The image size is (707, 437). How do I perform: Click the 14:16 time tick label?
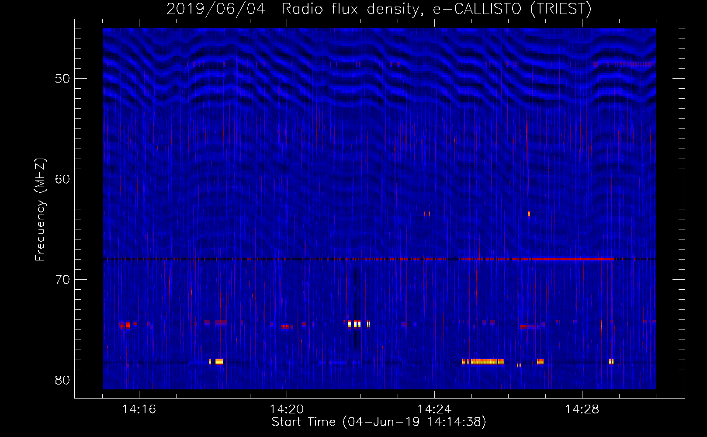[139, 409]
